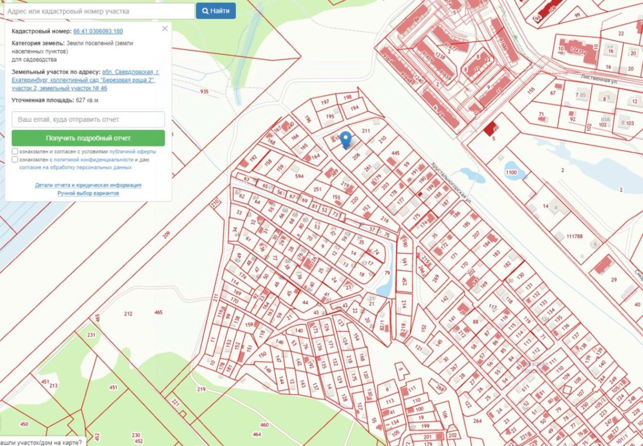Image resolution: width=643 pixels, height=446 pixels.
Task: Open политикой конфиденциальности link
Action: 94,160
